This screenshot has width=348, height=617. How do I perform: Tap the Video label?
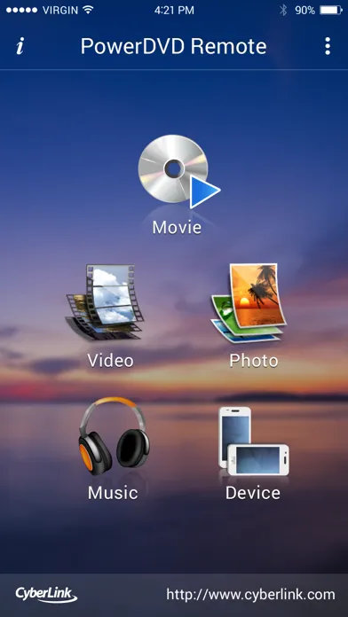(110, 361)
